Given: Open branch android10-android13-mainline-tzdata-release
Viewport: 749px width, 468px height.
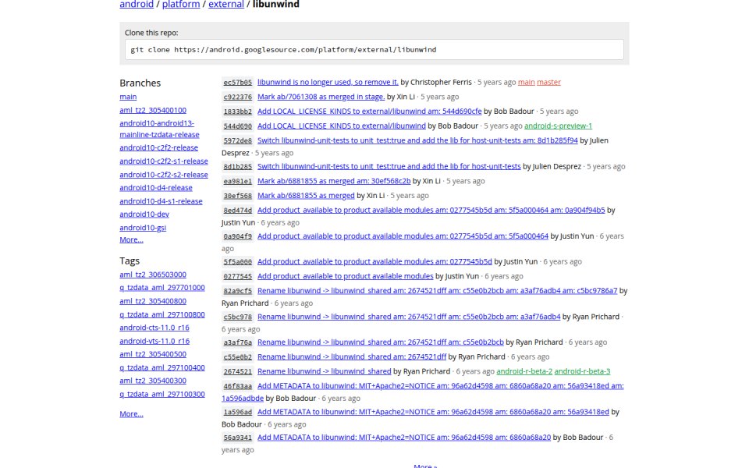Looking at the screenshot, I should 159,129.
